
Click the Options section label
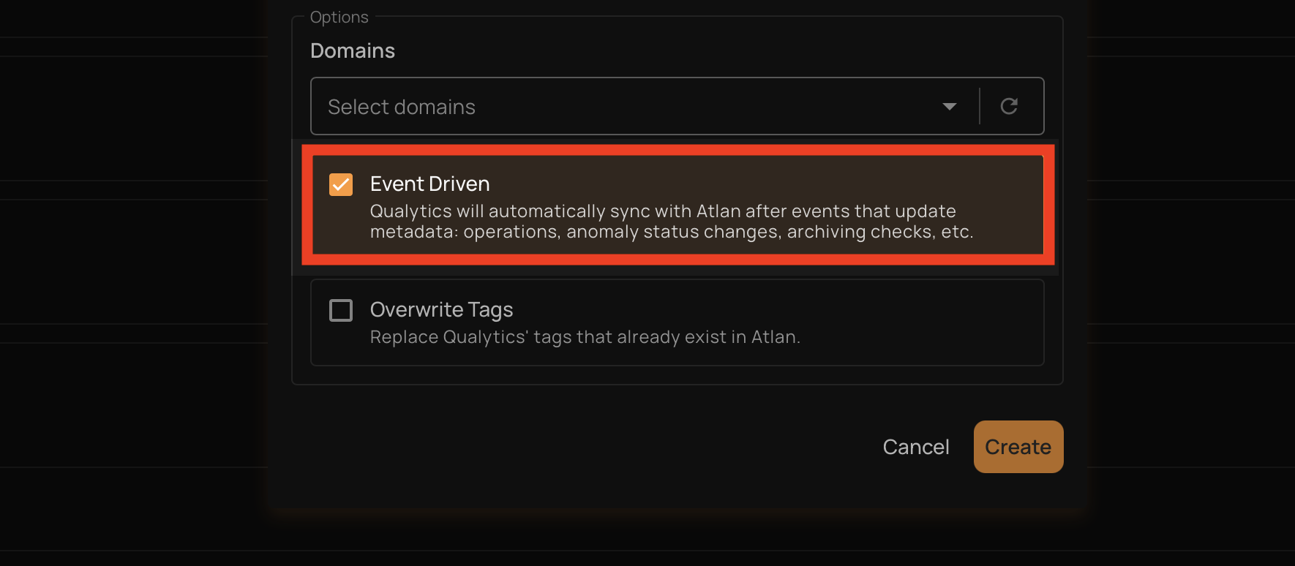(x=339, y=16)
